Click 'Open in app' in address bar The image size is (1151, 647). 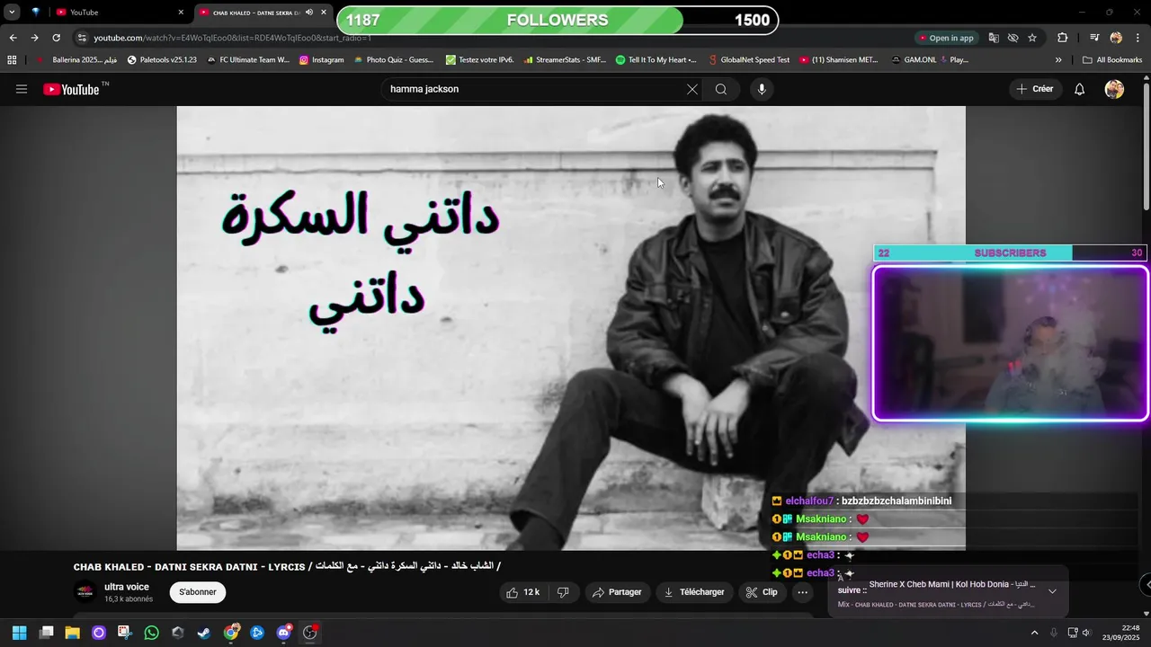pos(946,38)
